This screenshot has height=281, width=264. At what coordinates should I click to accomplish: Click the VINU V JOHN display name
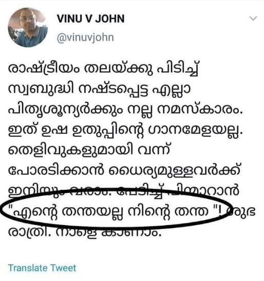tap(90, 19)
